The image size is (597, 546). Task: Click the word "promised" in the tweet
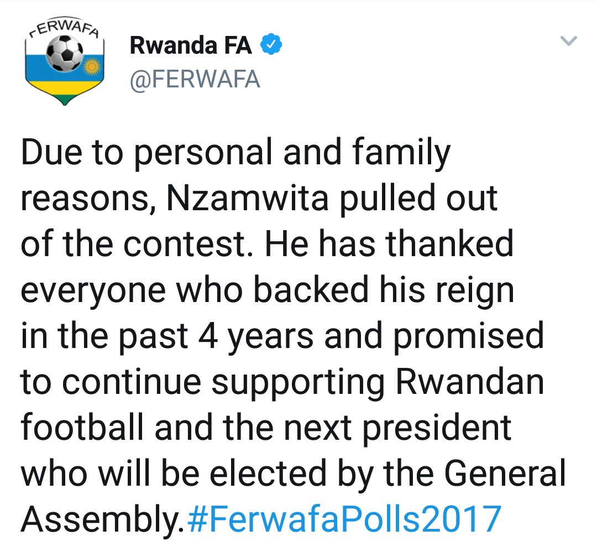tap(468, 336)
